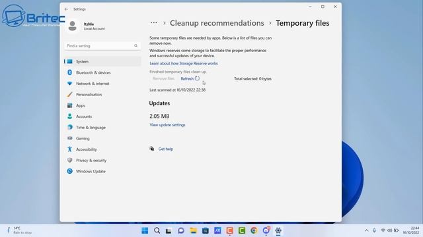Launch the Chat app from the taskbar

click(x=181, y=230)
